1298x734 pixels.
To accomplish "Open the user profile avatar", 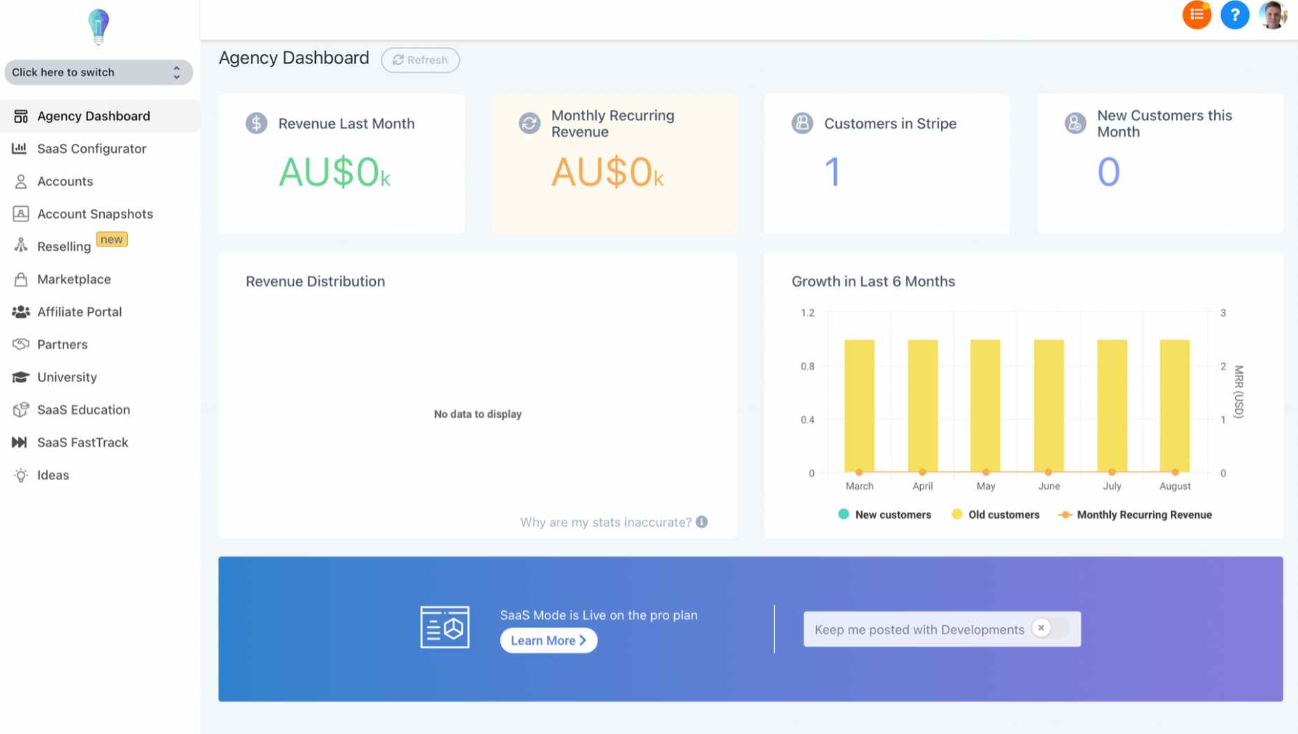I will tap(1272, 15).
